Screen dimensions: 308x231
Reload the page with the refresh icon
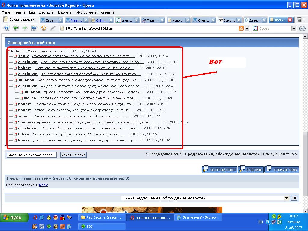tap(44, 28)
